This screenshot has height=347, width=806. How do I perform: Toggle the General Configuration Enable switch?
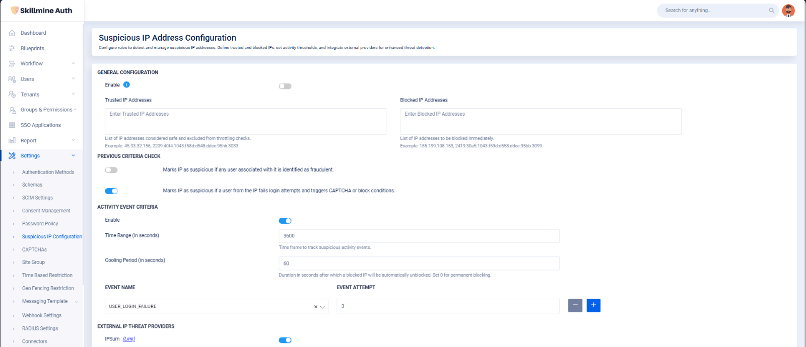[x=285, y=86]
